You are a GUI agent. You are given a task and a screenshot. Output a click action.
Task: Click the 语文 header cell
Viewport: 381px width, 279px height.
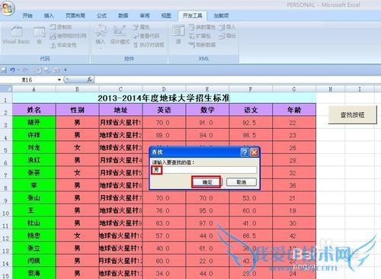click(x=251, y=110)
